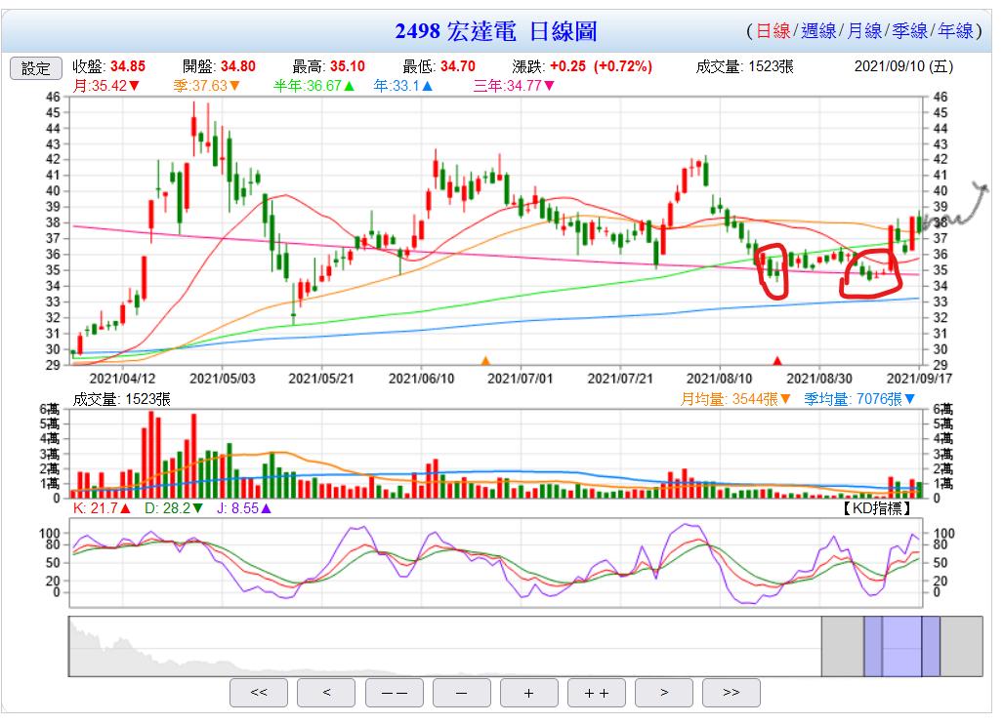Click the single-minus zoom out button
Image resolution: width=1003 pixels, height=724 pixels.
coord(461,692)
